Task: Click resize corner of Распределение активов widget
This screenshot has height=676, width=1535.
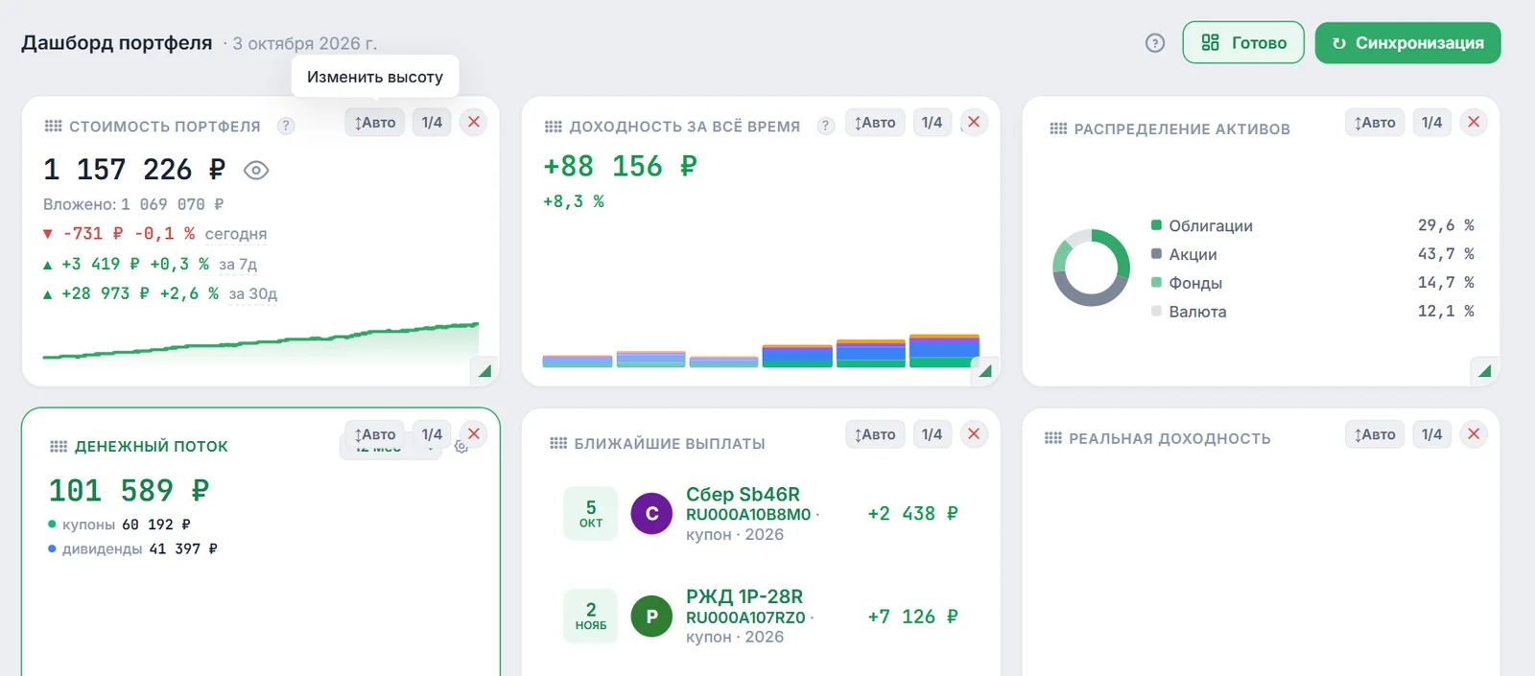Action: point(1484,371)
